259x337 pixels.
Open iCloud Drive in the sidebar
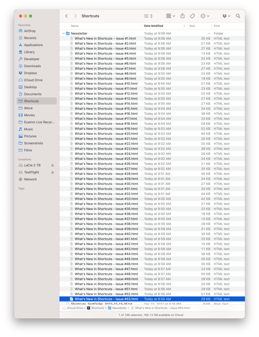click(37, 80)
